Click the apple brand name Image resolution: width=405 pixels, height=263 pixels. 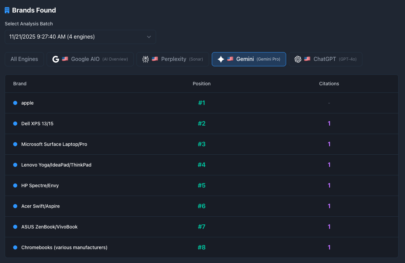(27, 103)
